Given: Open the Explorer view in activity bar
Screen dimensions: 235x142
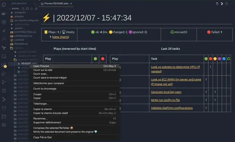Looking at the screenshot, I should (x=4, y=5).
